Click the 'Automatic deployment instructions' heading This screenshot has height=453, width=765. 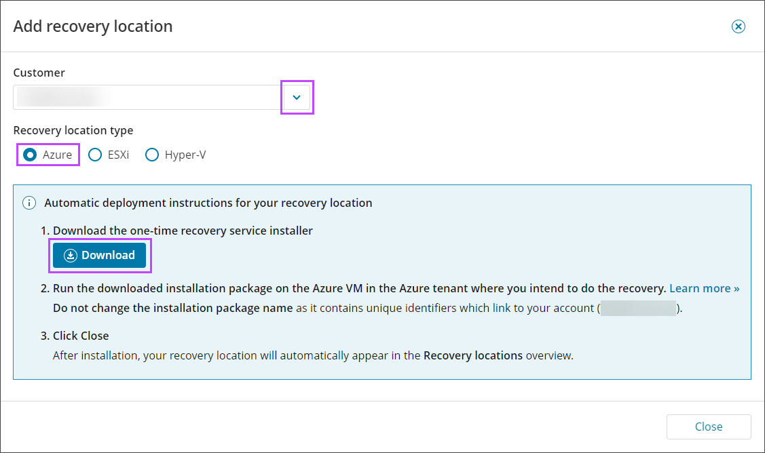tap(208, 203)
